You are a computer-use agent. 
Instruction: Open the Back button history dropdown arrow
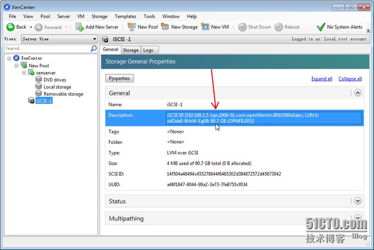point(31,27)
